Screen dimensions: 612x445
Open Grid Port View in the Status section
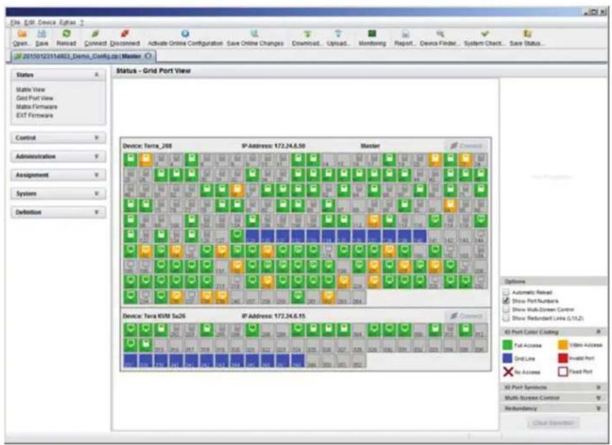coord(35,99)
